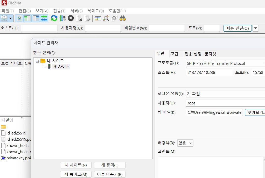265x178 pixels.
Task: Click the 사용자(U) field showing root
Action: tap(225, 103)
